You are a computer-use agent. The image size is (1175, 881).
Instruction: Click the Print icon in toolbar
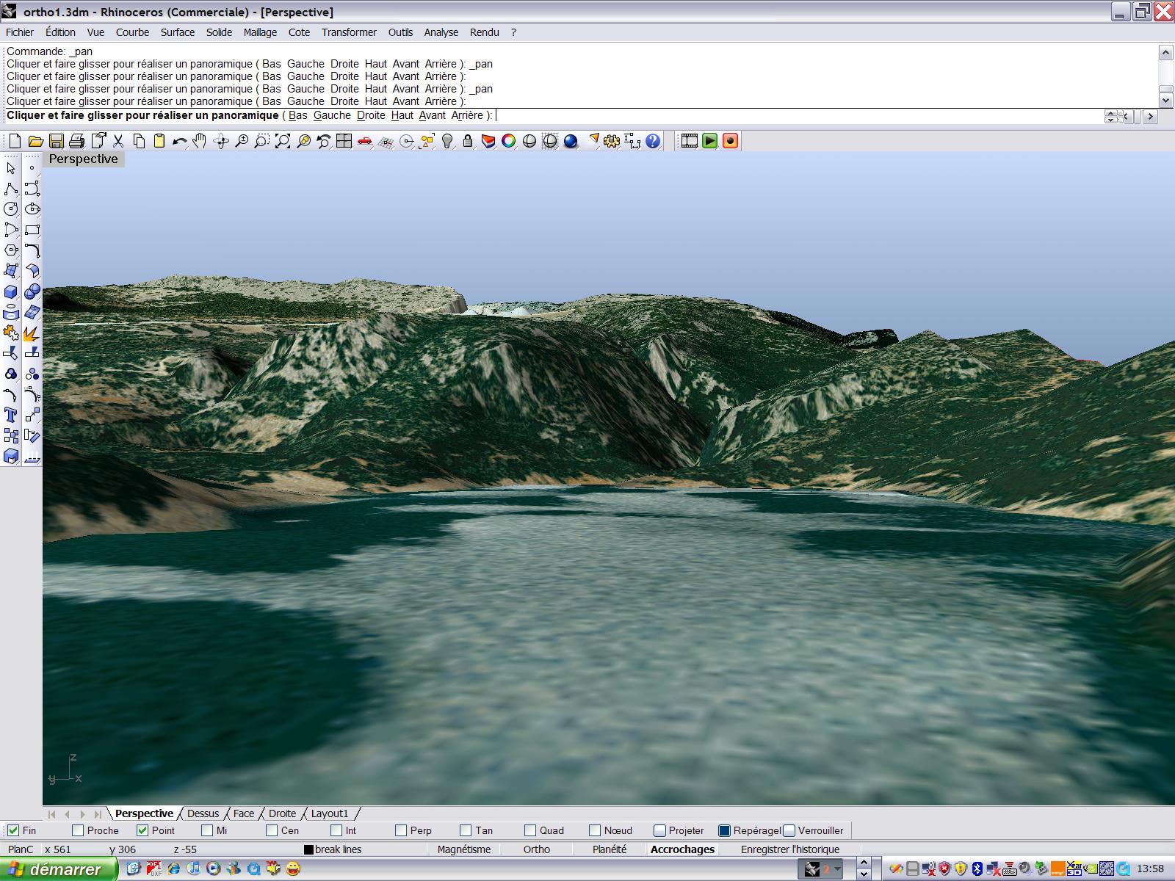[x=76, y=141]
